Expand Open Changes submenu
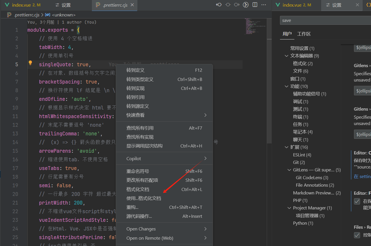 pyautogui.click(x=164, y=229)
